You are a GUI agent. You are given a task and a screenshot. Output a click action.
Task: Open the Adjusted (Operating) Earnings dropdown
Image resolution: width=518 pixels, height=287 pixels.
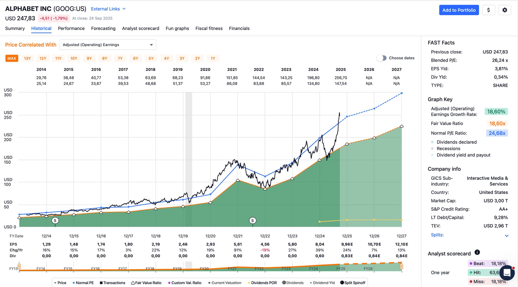[108, 45]
